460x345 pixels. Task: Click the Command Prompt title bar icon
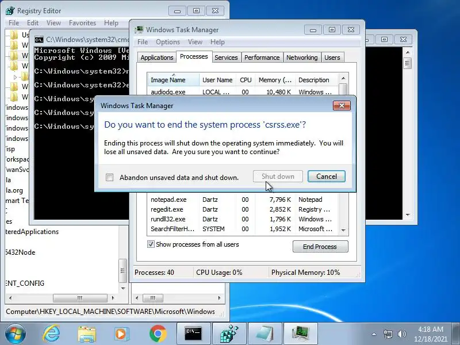coord(39,40)
